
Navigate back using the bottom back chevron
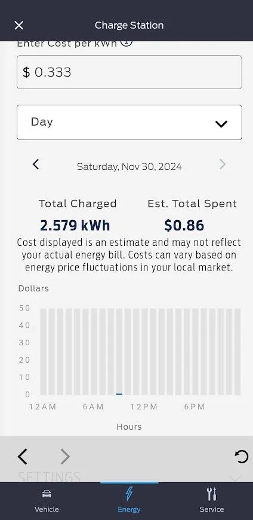coord(22,457)
